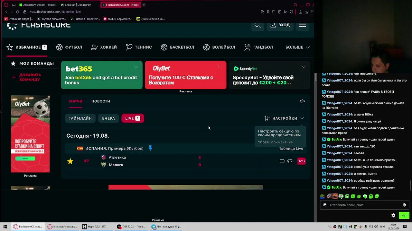Viewport: 412px width, 231px height.
Task: Expand the bet365 ad chevron
Action: tap(136, 67)
